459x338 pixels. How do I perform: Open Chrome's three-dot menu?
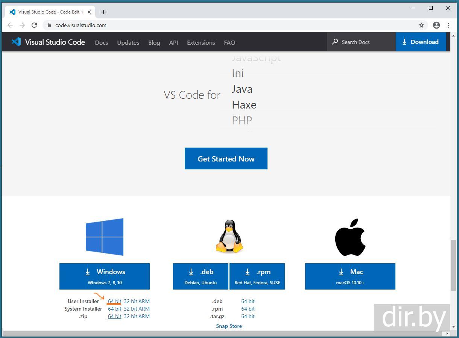click(x=448, y=25)
